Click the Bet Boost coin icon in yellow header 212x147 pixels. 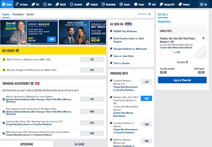(x=17, y=50)
